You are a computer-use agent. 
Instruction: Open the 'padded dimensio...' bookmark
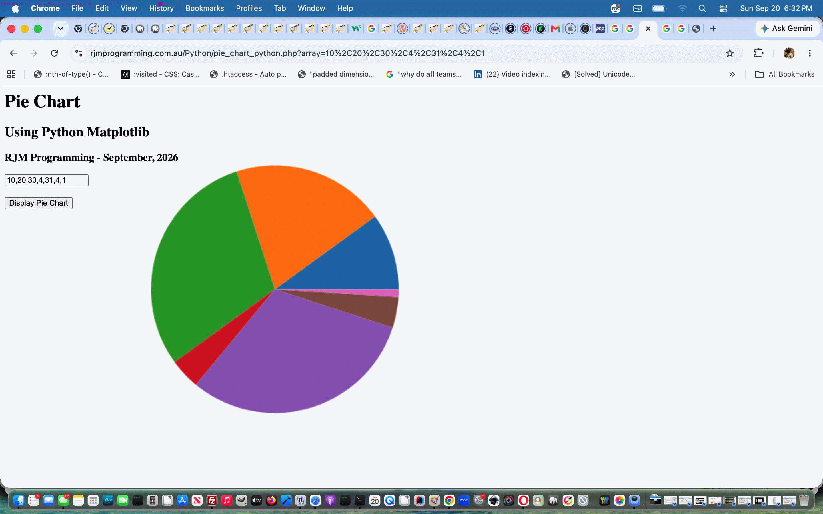336,74
